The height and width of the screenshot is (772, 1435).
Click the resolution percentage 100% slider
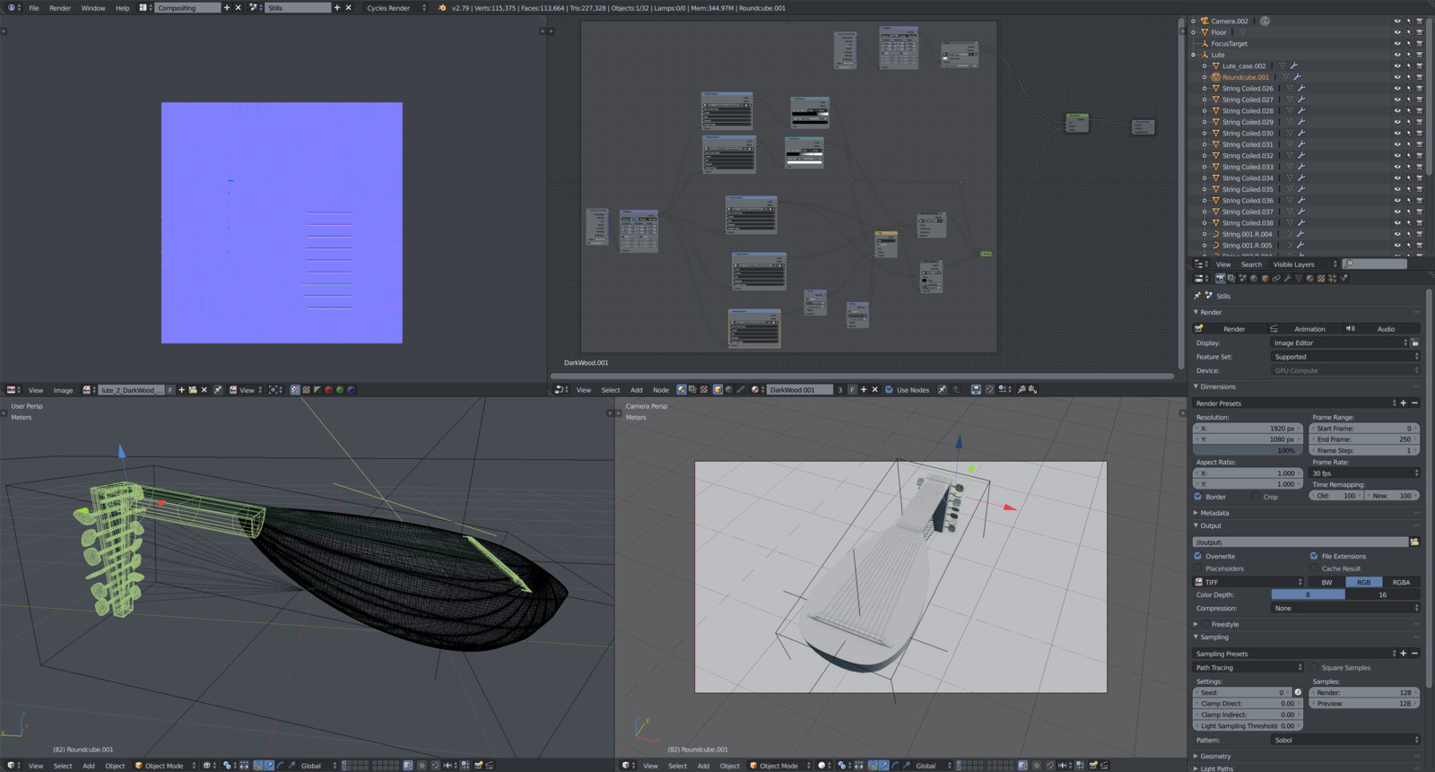1247,450
